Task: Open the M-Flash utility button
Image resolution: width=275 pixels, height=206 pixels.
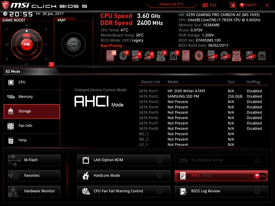Action: 34,160
